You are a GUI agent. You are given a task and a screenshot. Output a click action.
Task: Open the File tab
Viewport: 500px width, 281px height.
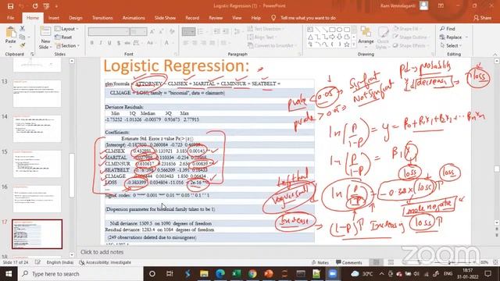(10, 18)
